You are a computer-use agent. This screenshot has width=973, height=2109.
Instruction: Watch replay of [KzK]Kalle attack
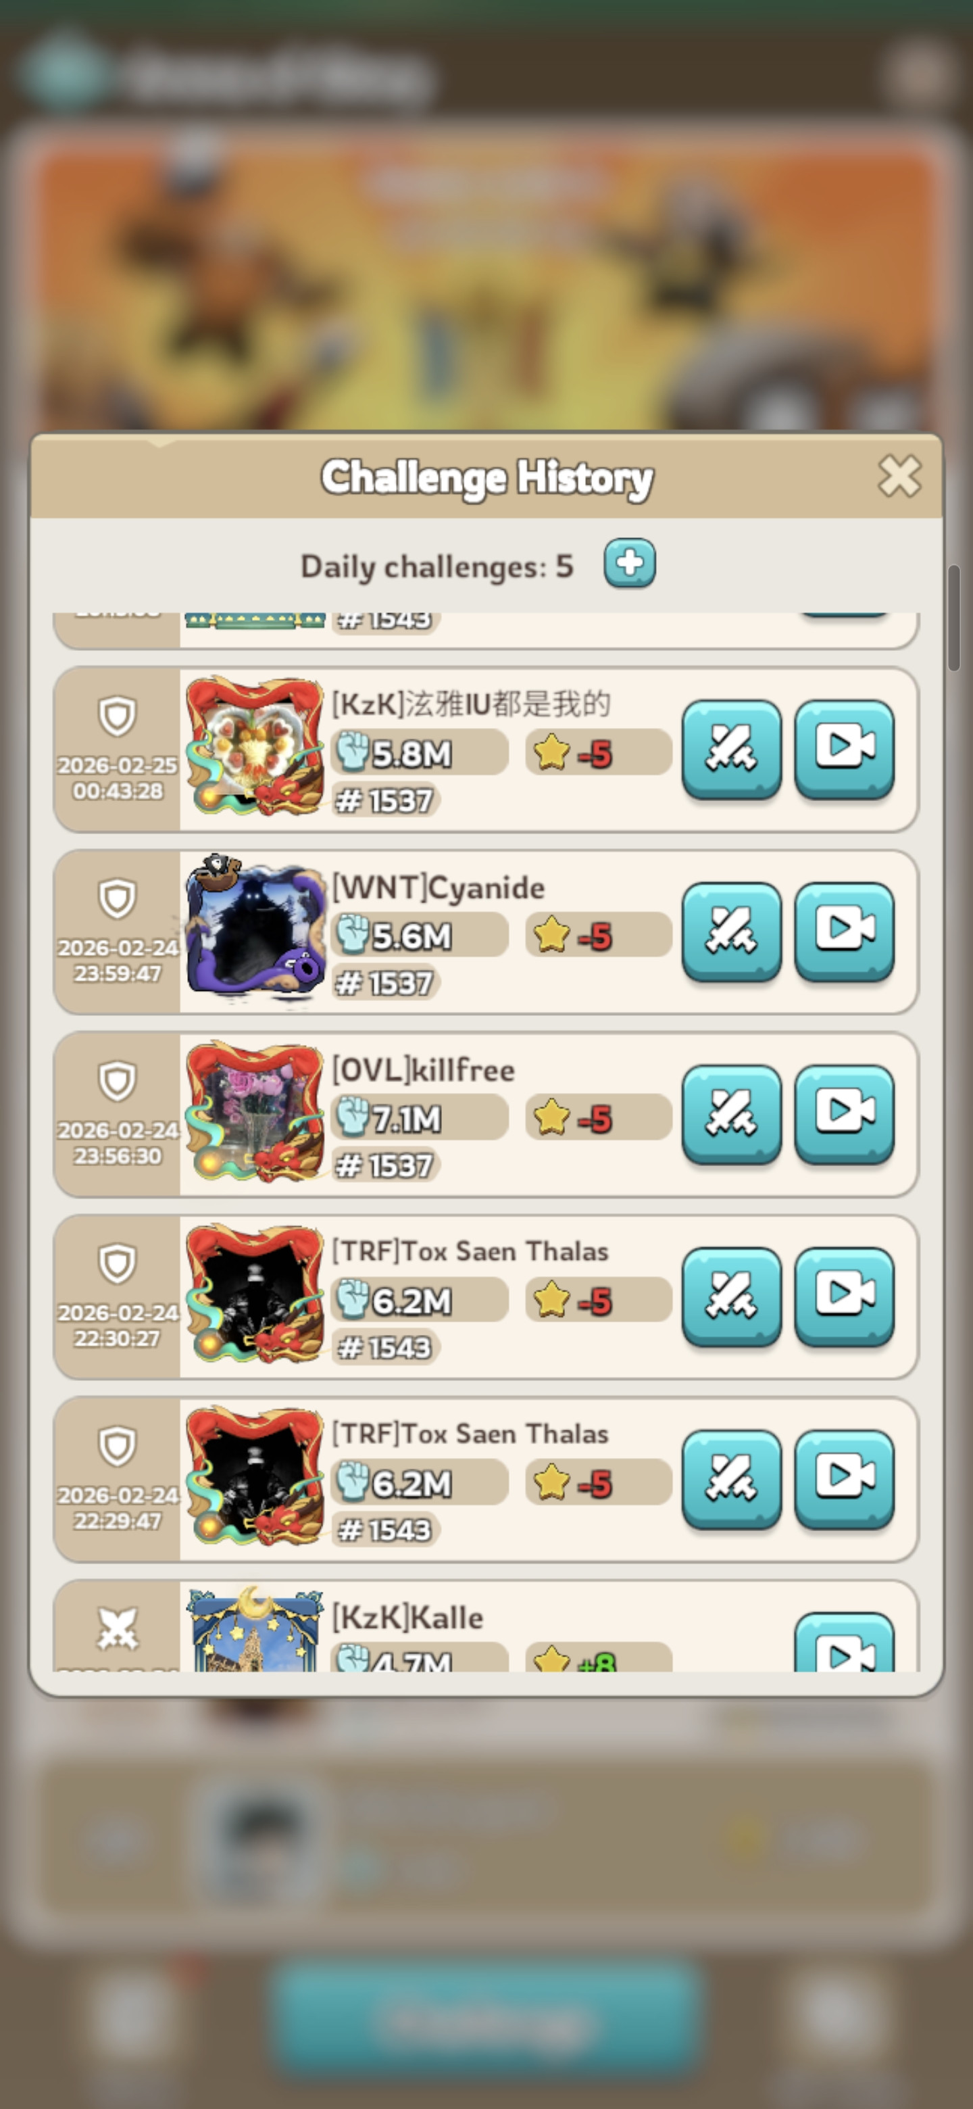click(x=845, y=1643)
